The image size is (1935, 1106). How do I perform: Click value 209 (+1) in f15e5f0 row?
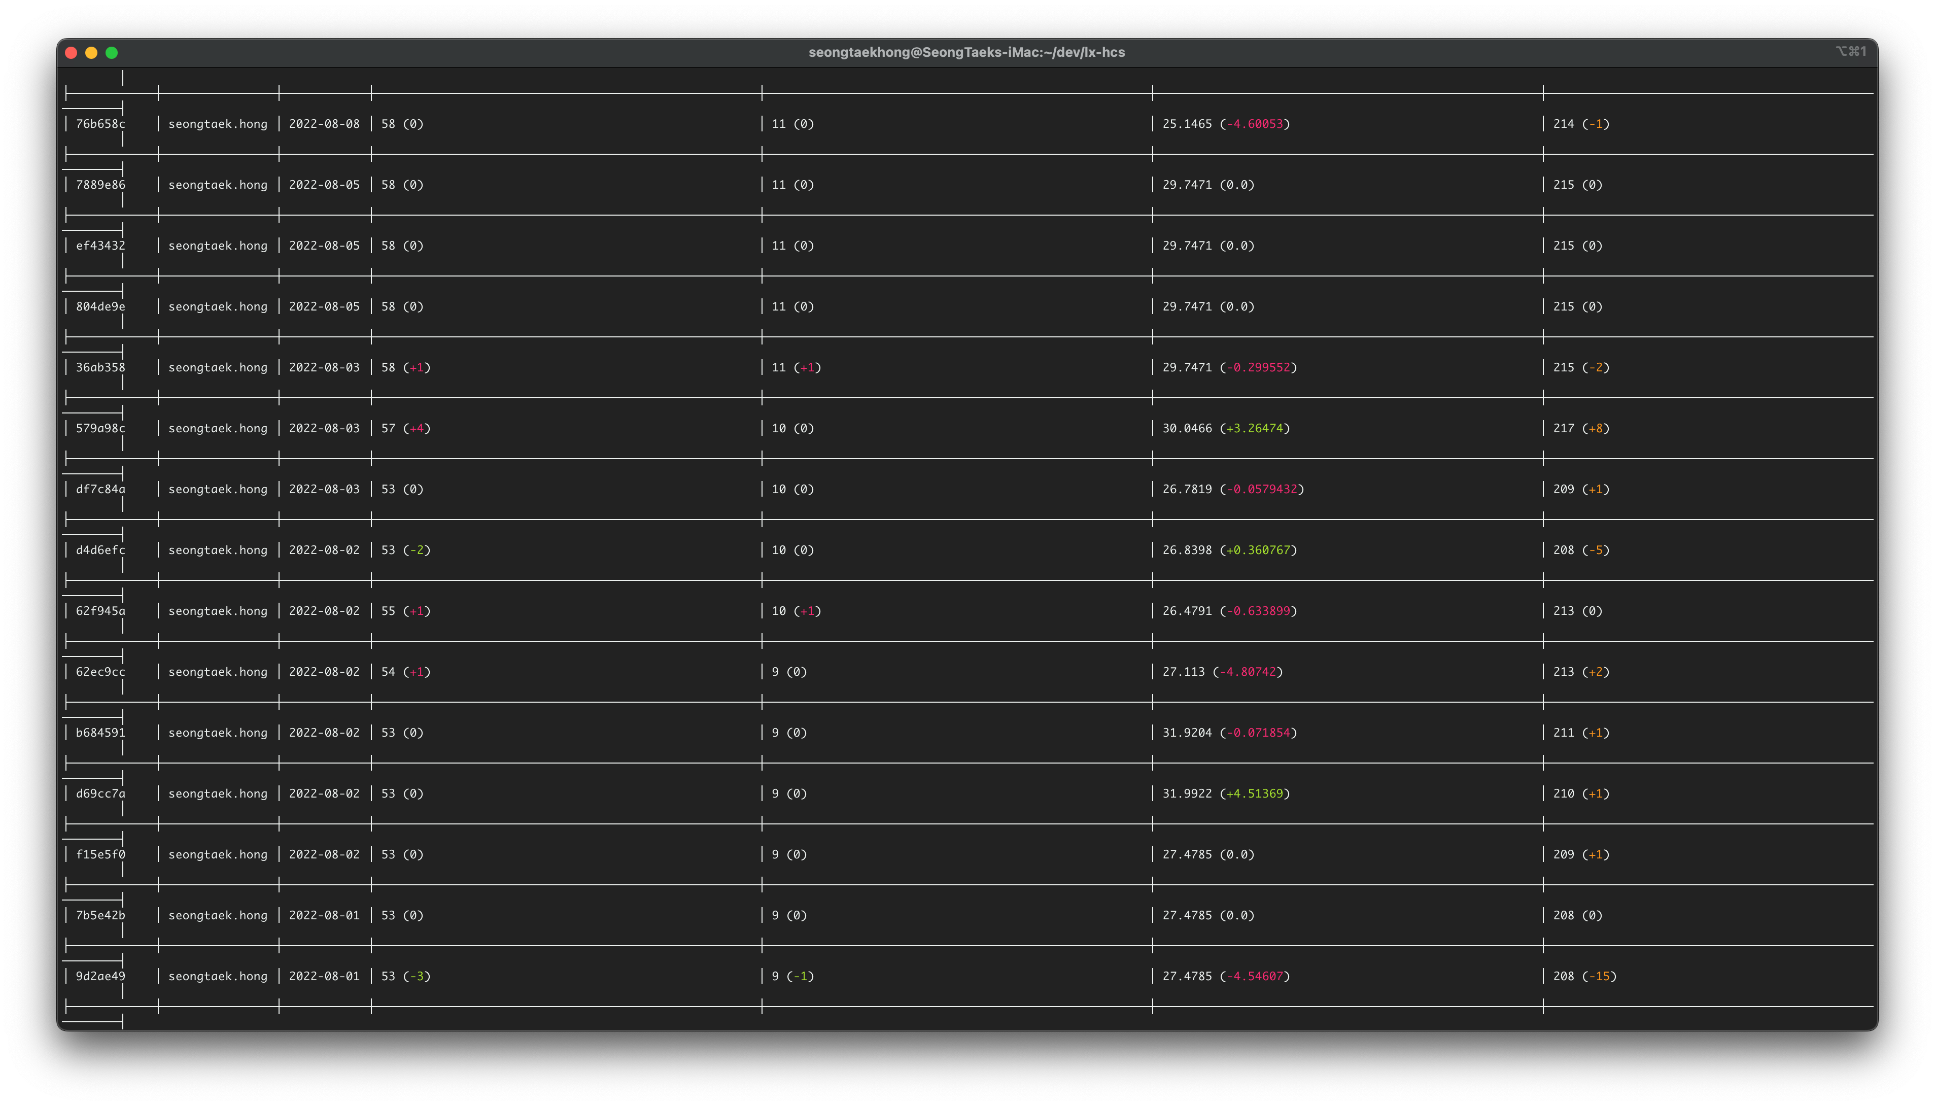[x=1581, y=854]
